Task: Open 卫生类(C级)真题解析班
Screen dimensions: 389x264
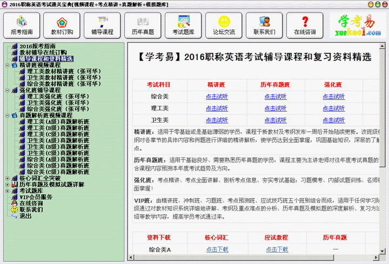Action: click(x=58, y=153)
